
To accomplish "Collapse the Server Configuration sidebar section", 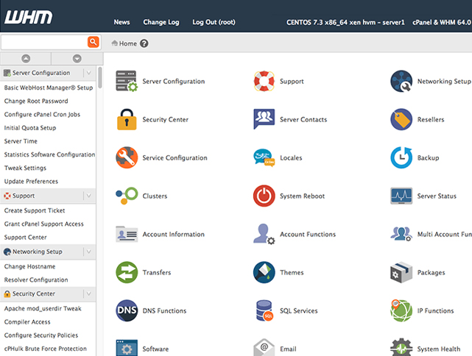I will tap(88, 73).
